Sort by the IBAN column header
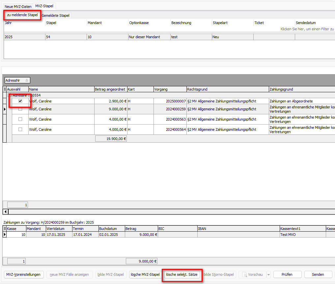335x284 pixels. (238, 229)
